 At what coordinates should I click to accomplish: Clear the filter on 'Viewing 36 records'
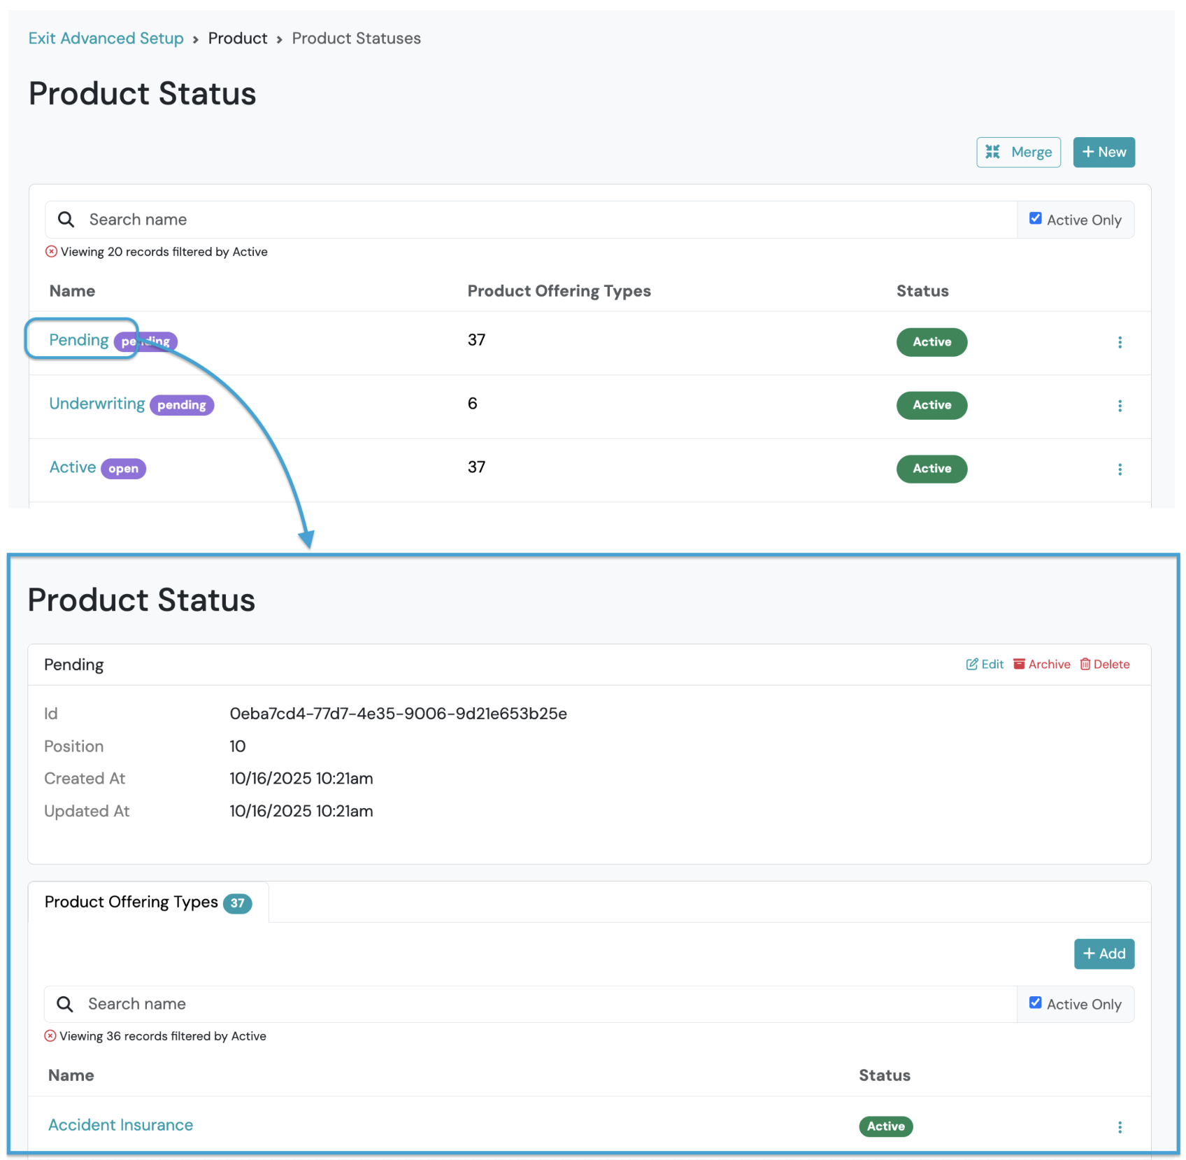50,1035
